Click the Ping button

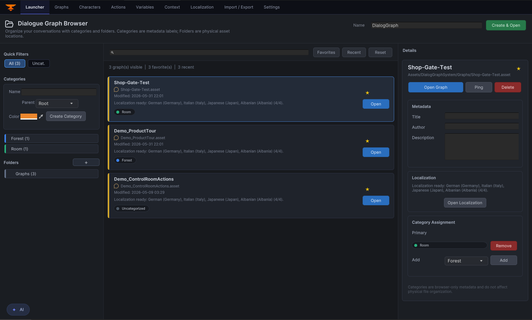(x=479, y=87)
